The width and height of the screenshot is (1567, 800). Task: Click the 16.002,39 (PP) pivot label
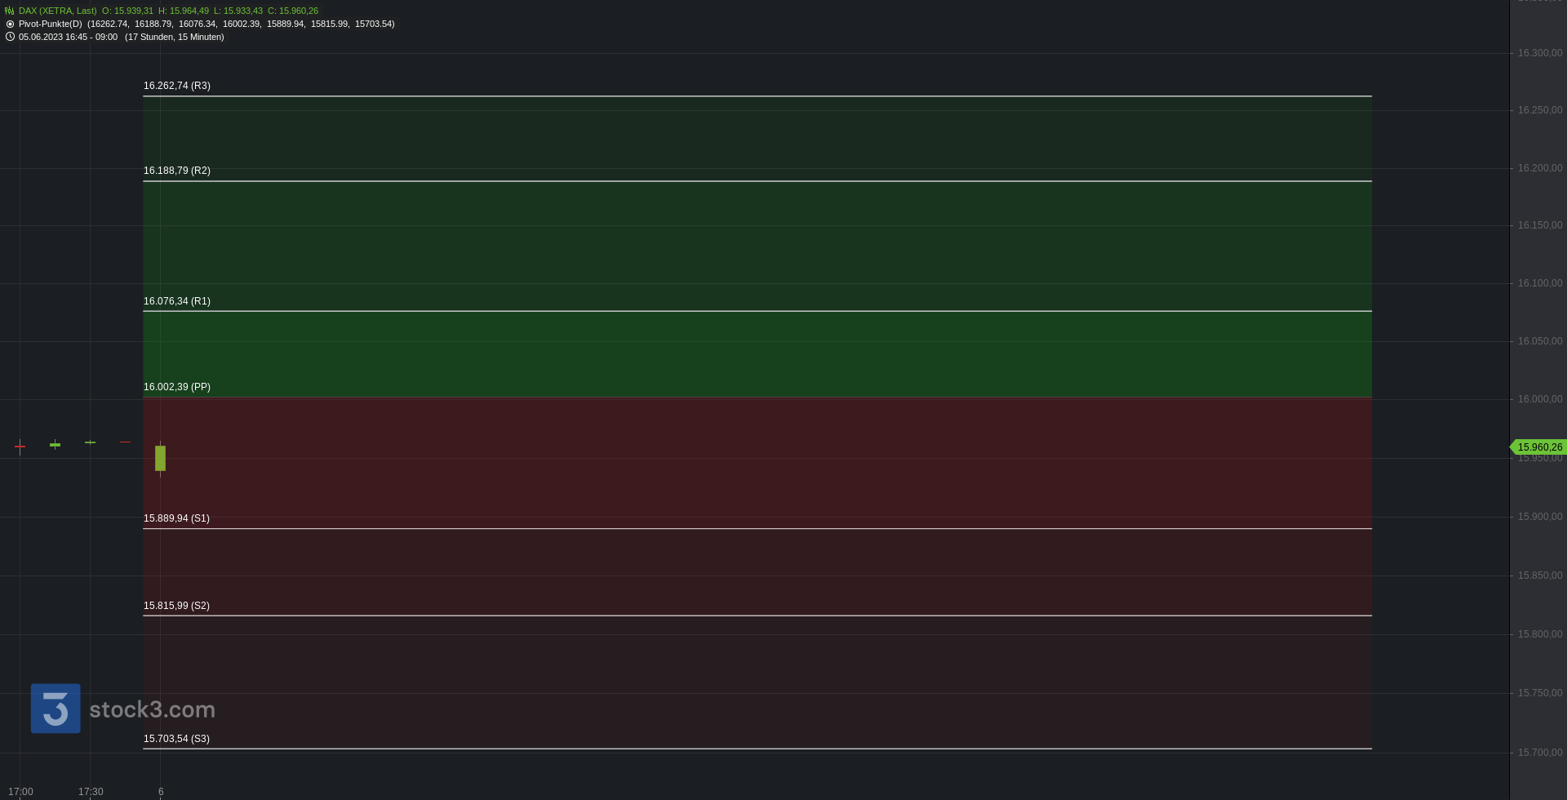[177, 387]
